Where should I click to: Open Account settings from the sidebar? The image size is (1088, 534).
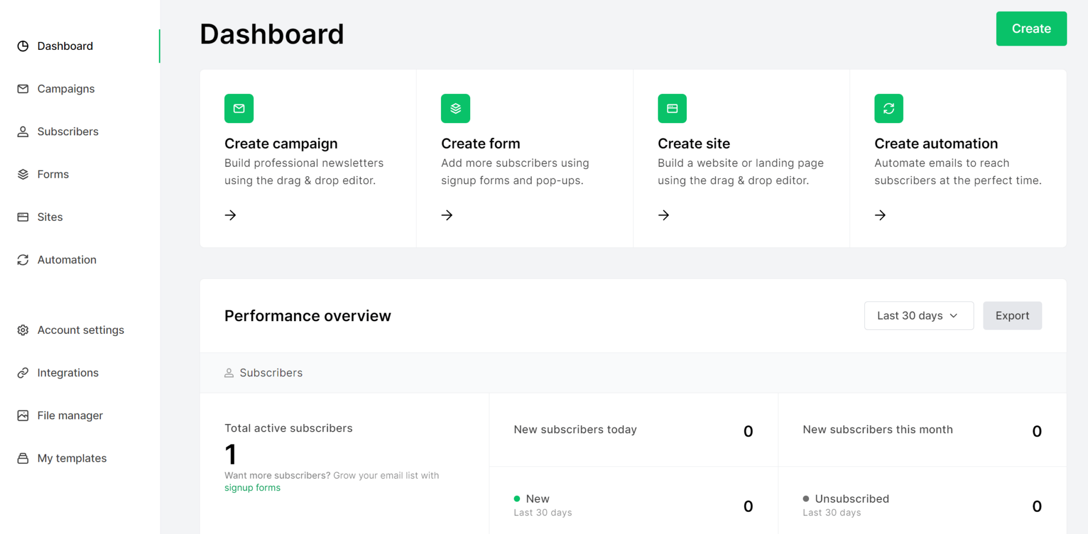[81, 330]
